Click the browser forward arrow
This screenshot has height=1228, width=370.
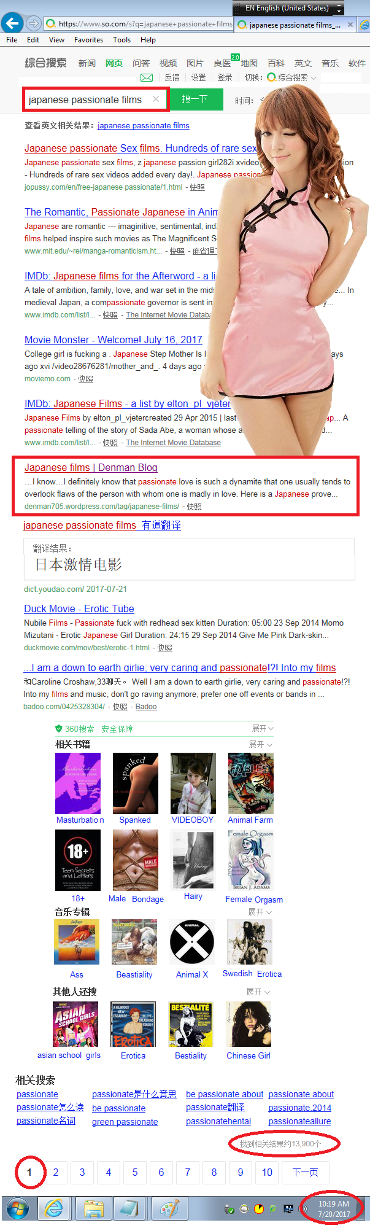pyautogui.click(x=33, y=24)
